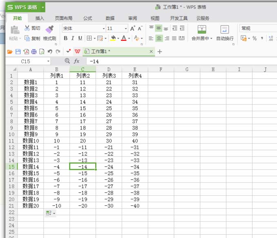The height and width of the screenshot is (238, 277).
Task: Switch to the 数据 tab
Action: (110, 18)
